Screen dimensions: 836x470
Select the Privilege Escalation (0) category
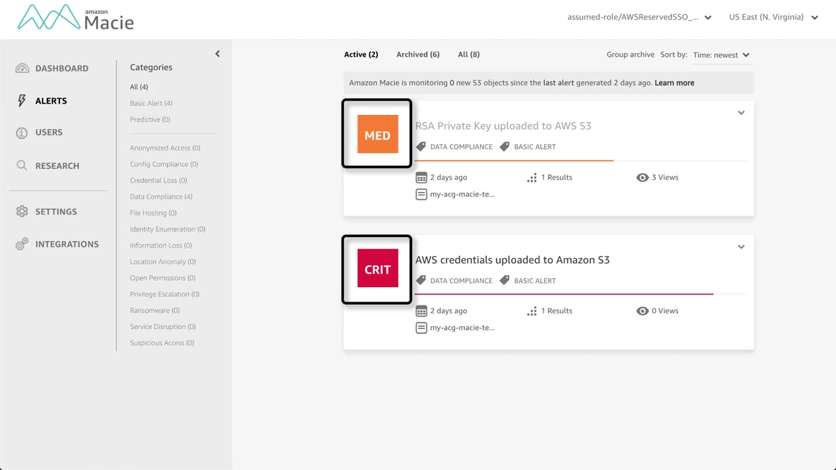pyautogui.click(x=165, y=295)
